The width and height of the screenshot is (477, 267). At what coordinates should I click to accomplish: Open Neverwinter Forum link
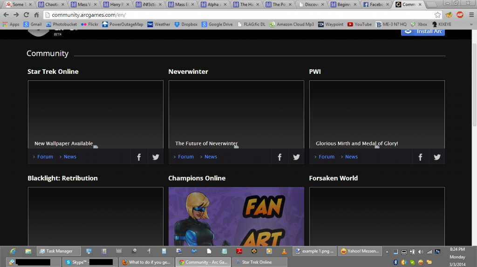click(x=186, y=156)
